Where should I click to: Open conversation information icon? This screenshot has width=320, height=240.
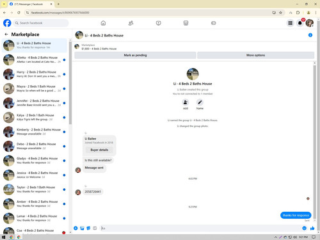[x=310, y=35]
